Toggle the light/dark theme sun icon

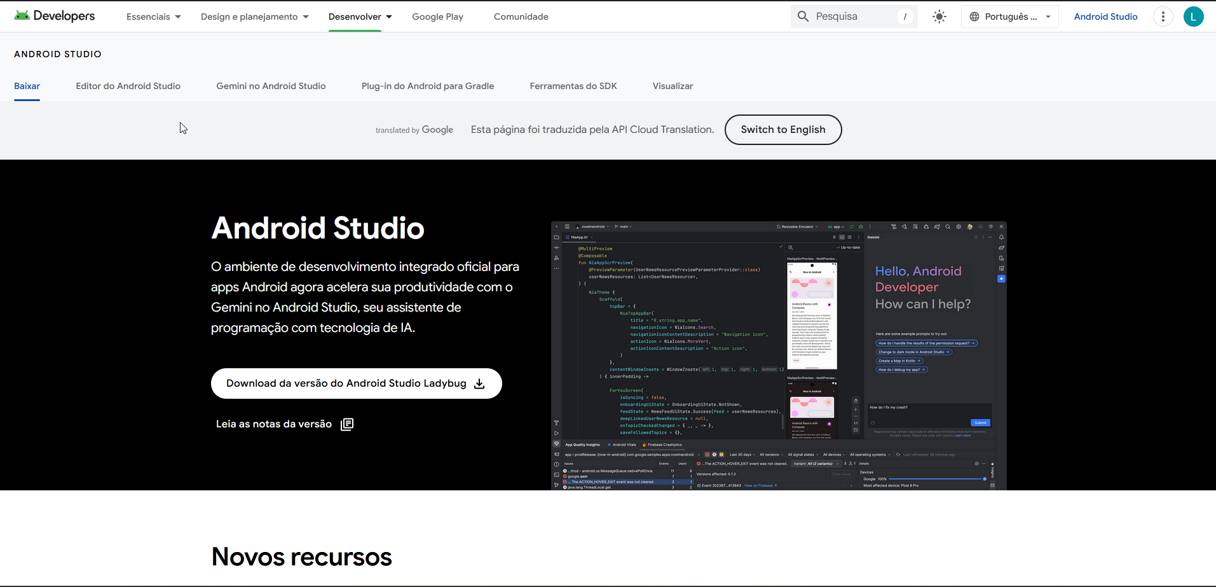click(x=939, y=17)
